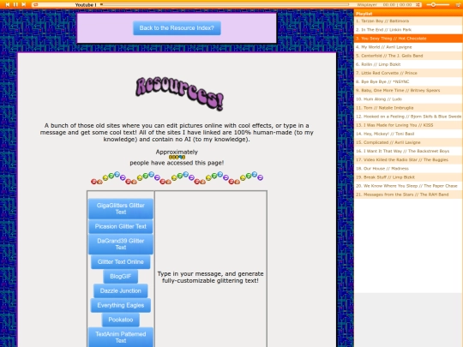
Task: Open GigaGlitters Glitter Text resource
Action: click(x=121, y=208)
